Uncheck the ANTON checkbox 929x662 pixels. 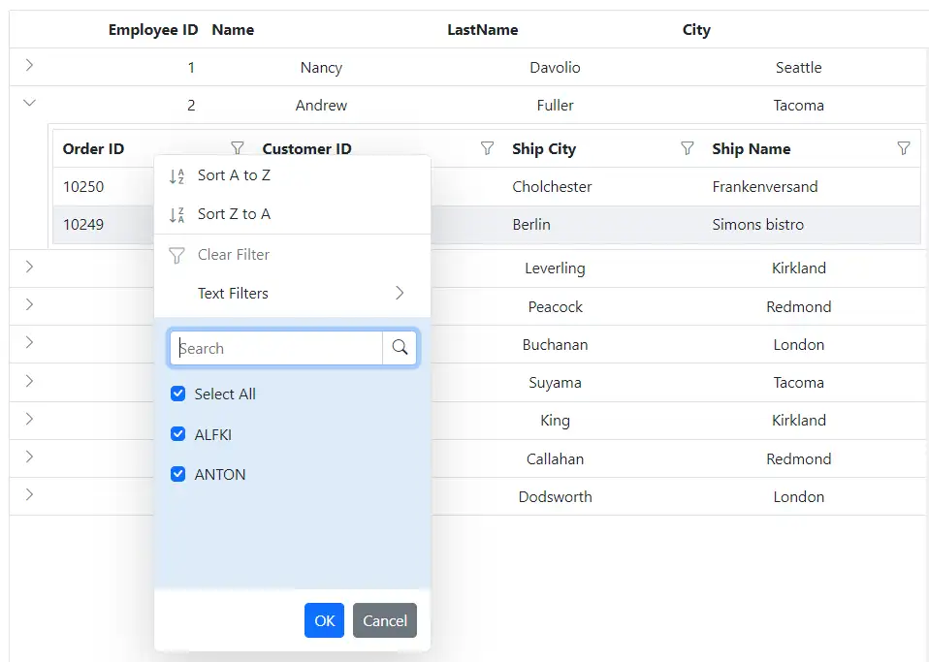[x=177, y=474]
